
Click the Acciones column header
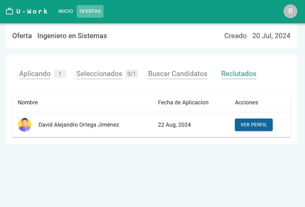click(x=246, y=102)
